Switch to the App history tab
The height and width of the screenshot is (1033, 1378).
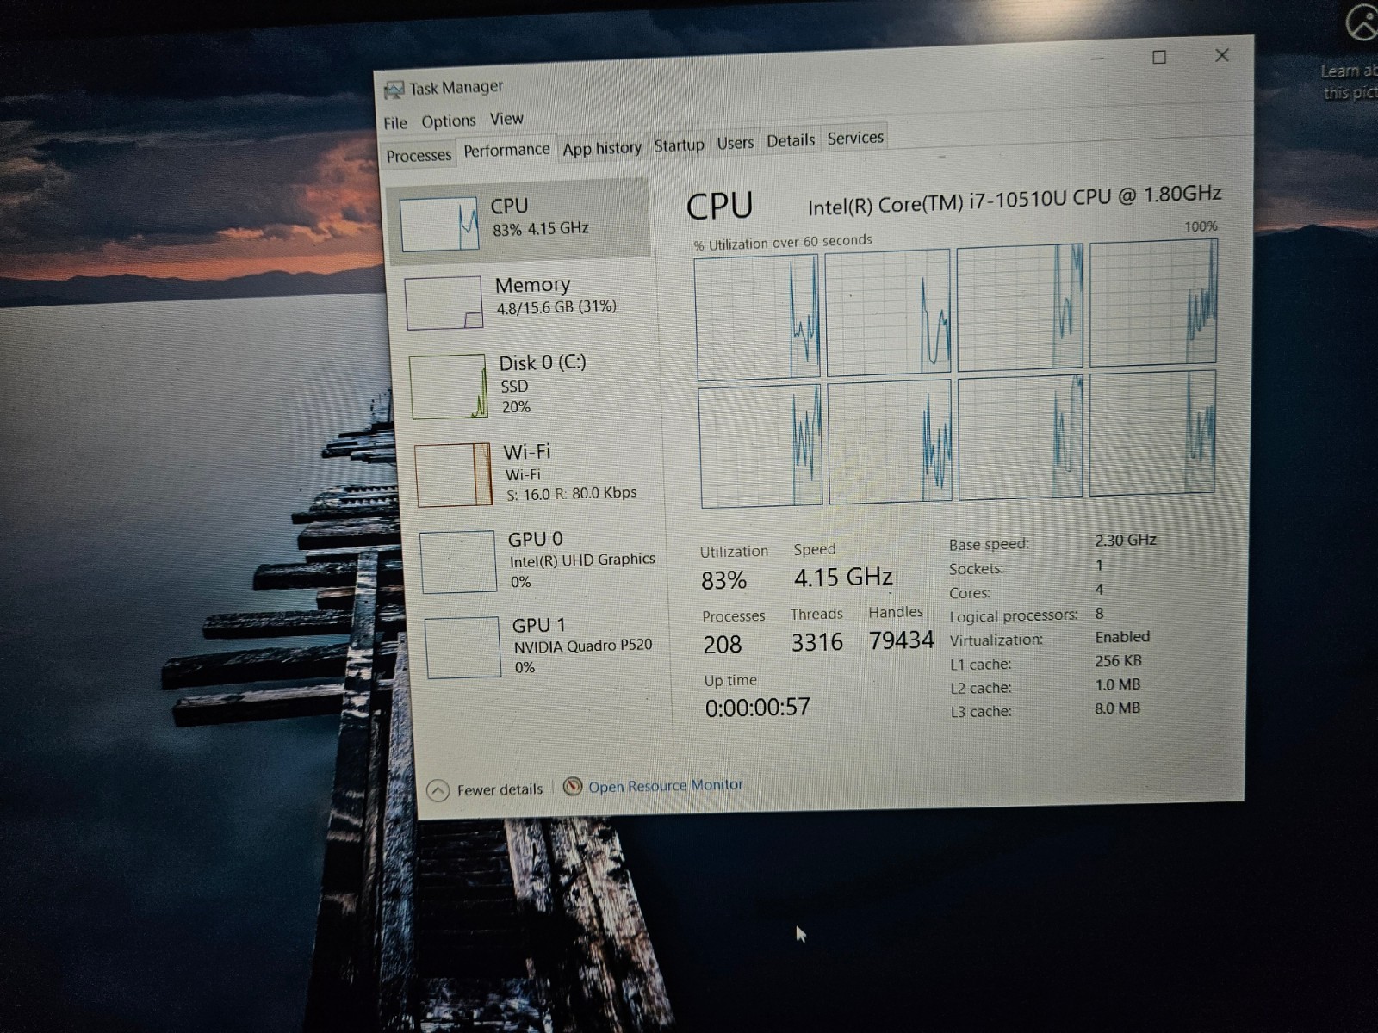coord(602,148)
